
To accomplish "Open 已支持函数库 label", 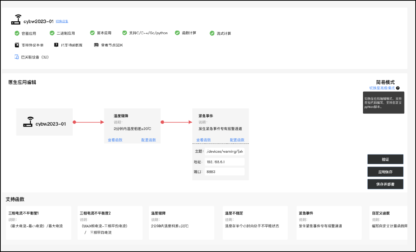I will (72, 45).
